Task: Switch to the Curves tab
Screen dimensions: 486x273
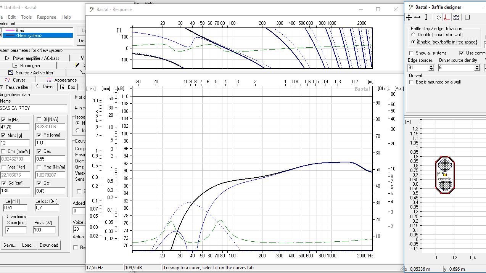Action: click(x=19, y=80)
